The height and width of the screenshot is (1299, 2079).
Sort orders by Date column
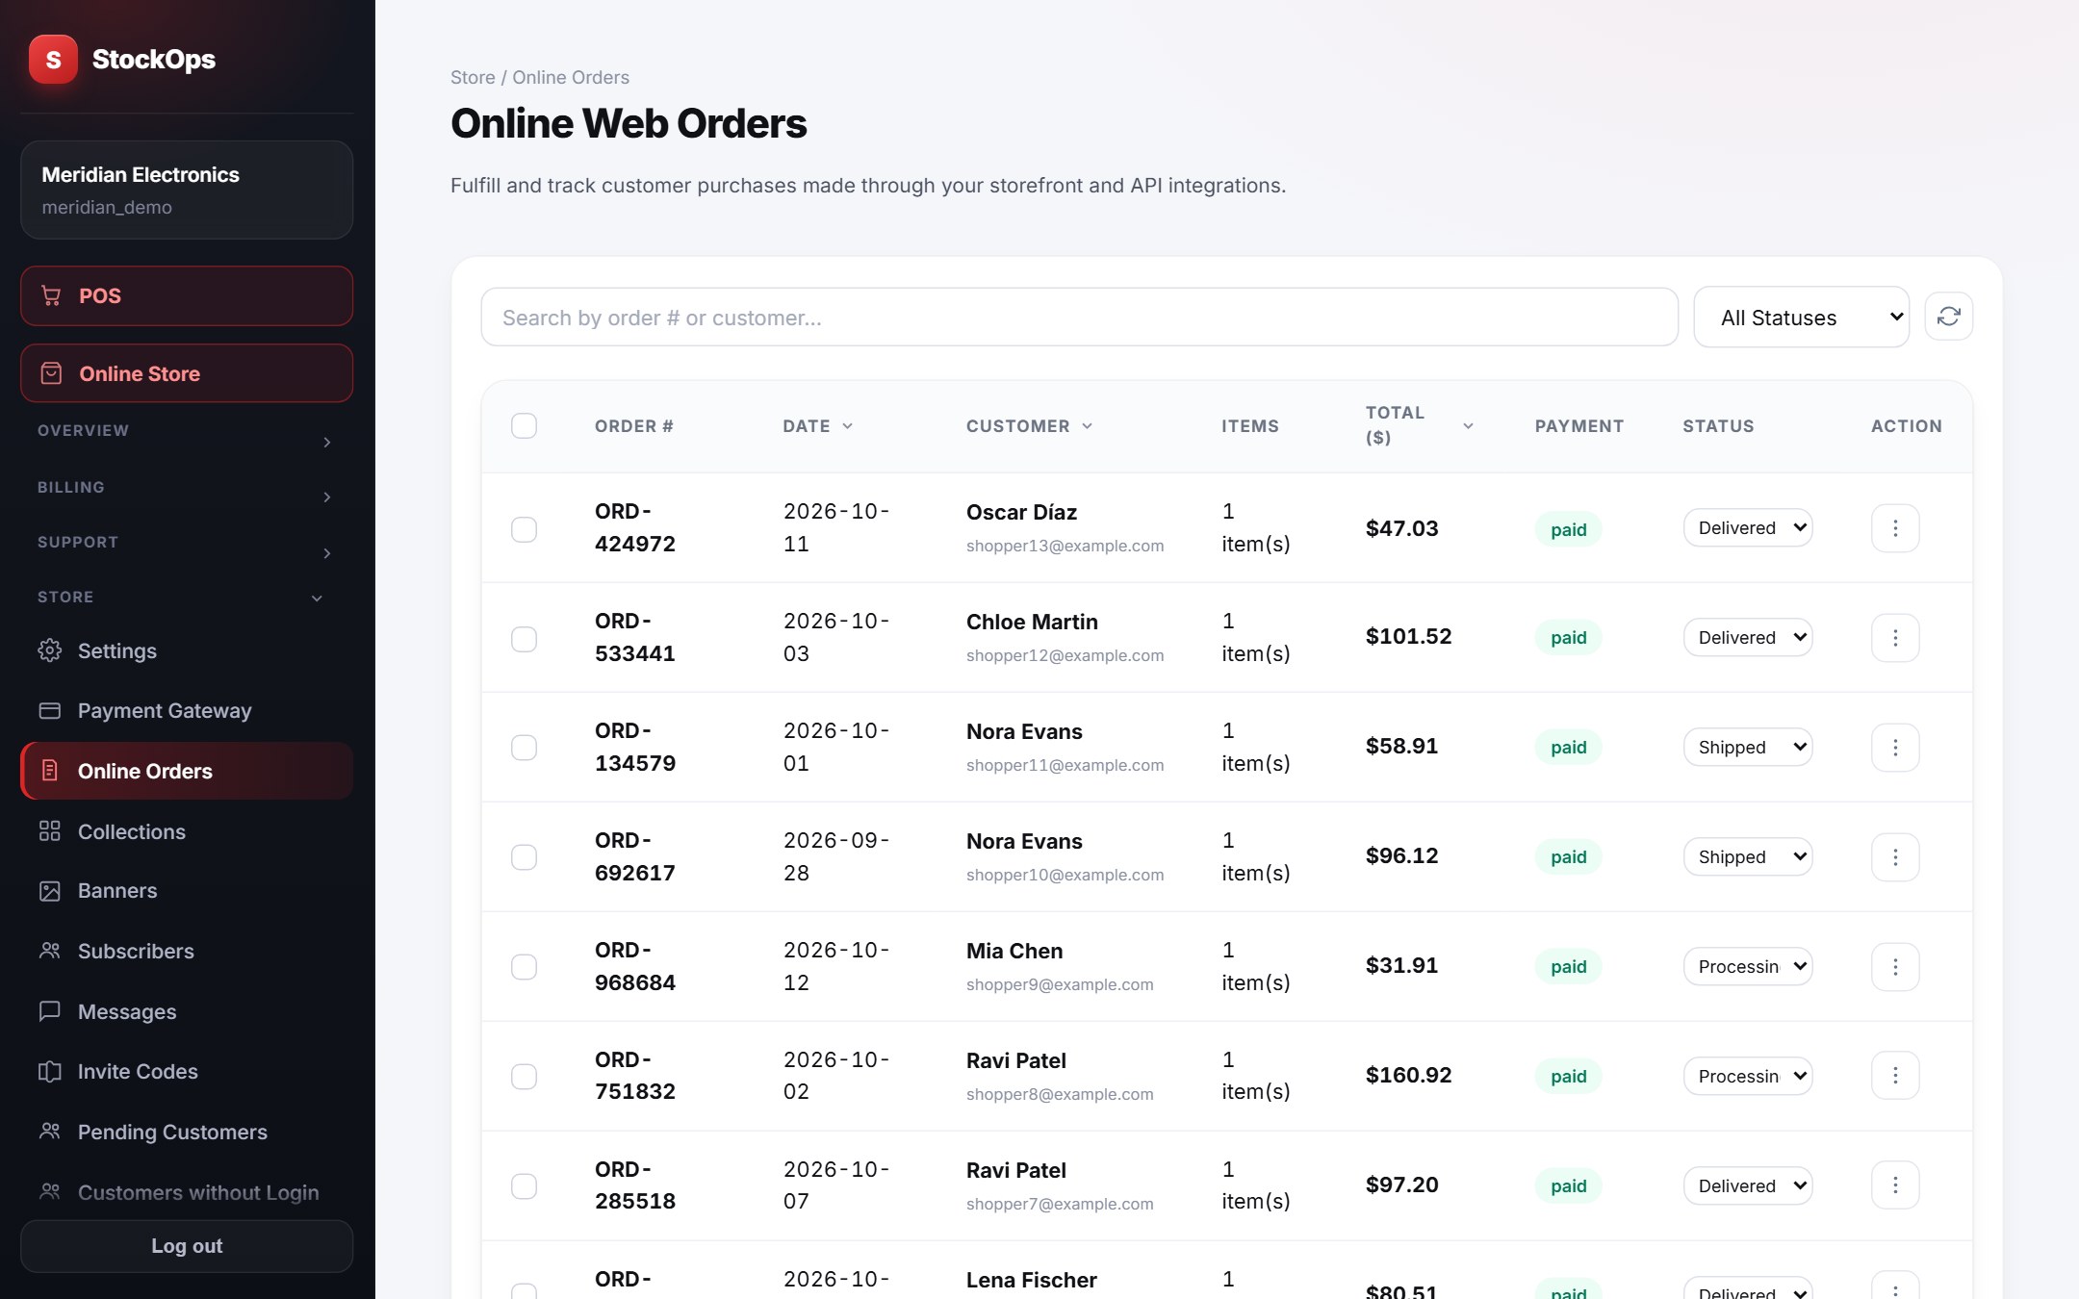click(x=817, y=426)
